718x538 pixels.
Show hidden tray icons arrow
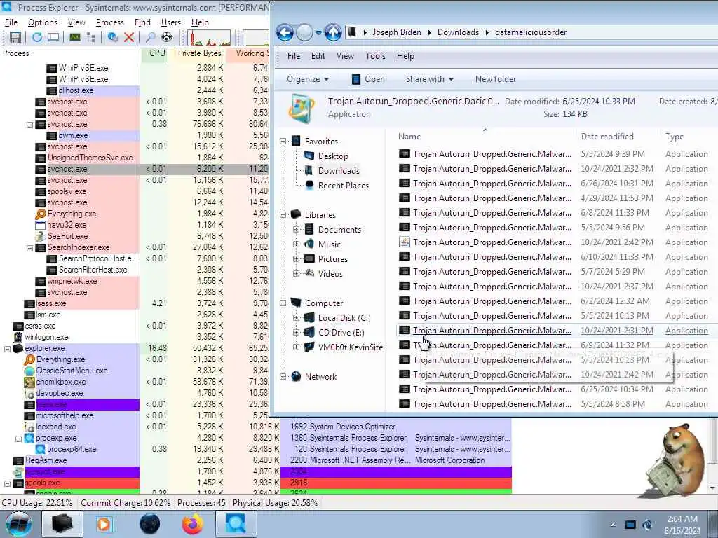[613, 525]
